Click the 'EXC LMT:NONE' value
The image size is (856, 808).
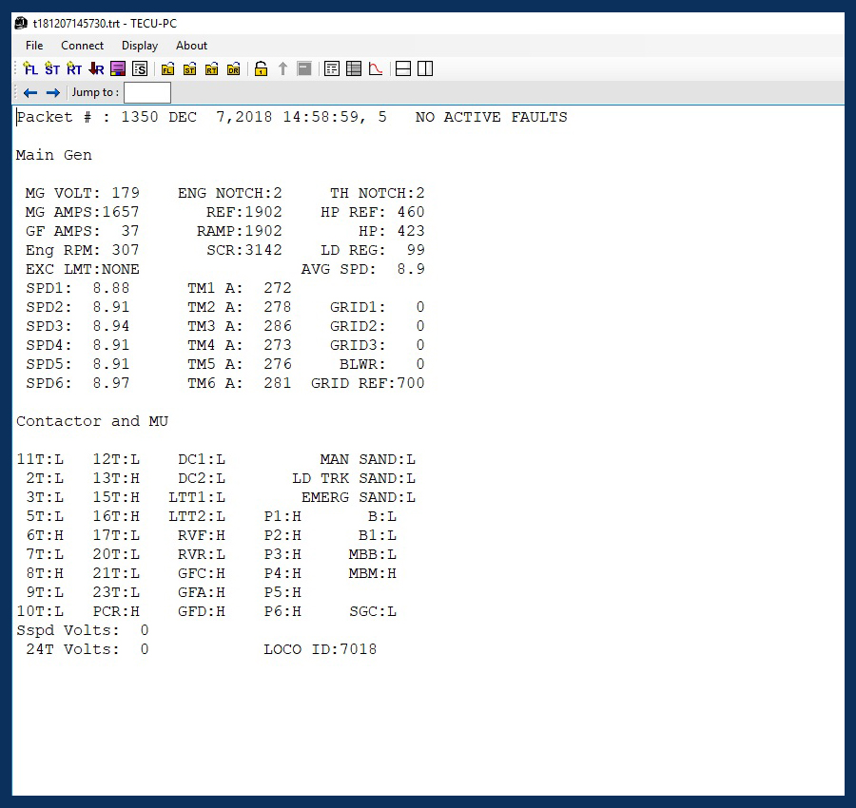tap(83, 270)
